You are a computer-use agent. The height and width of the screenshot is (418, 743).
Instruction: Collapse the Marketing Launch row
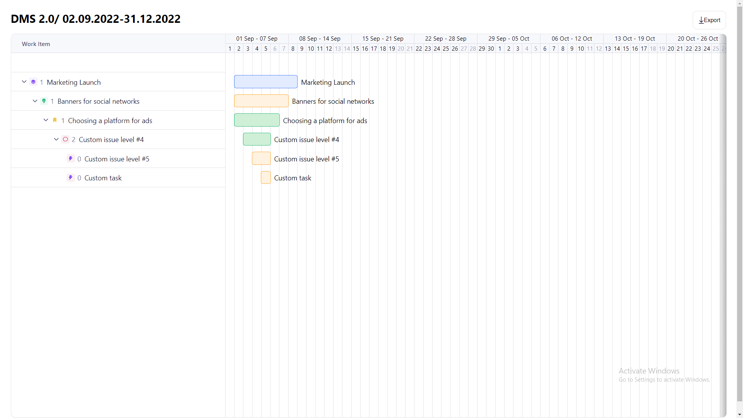coord(24,82)
